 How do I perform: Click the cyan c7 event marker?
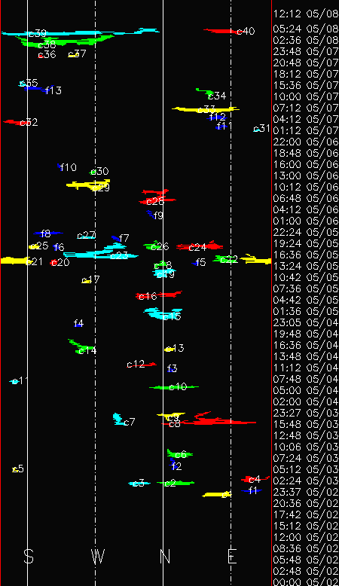pyautogui.click(x=120, y=420)
